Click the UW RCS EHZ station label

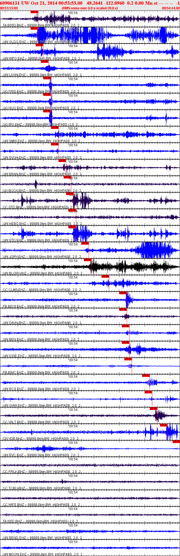[41, 389]
